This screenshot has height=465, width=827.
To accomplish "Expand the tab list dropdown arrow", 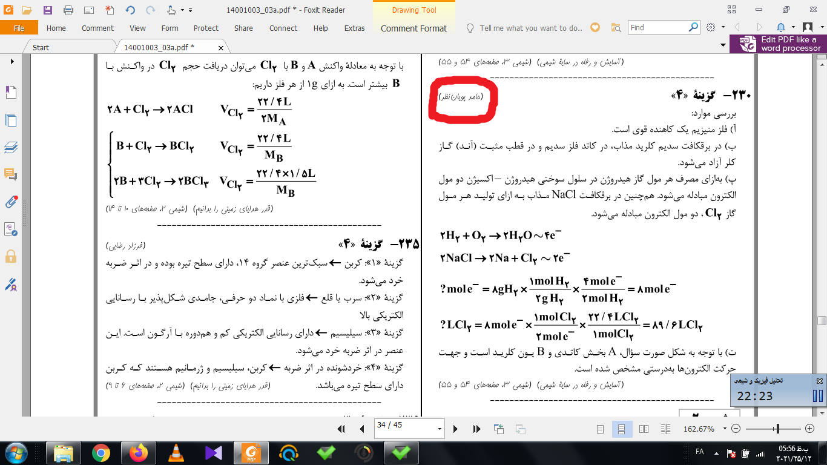I will click(x=722, y=47).
